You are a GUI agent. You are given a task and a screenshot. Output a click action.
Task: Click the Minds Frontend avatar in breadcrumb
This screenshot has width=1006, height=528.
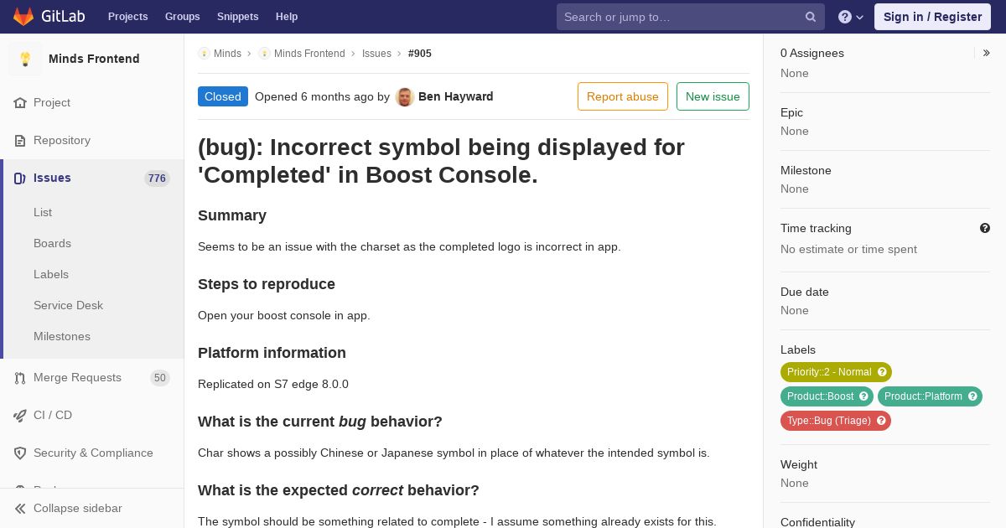(264, 54)
